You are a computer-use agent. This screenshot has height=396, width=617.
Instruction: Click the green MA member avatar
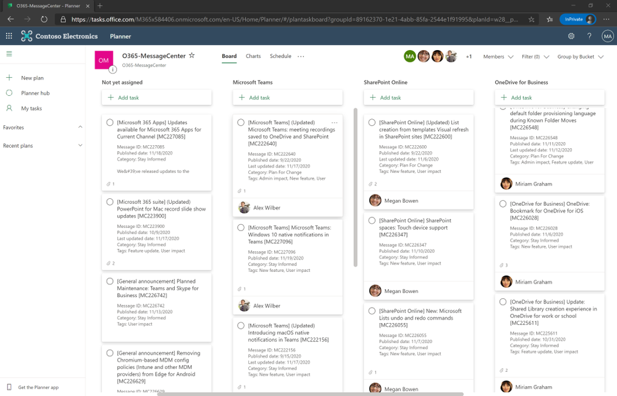coord(409,56)
